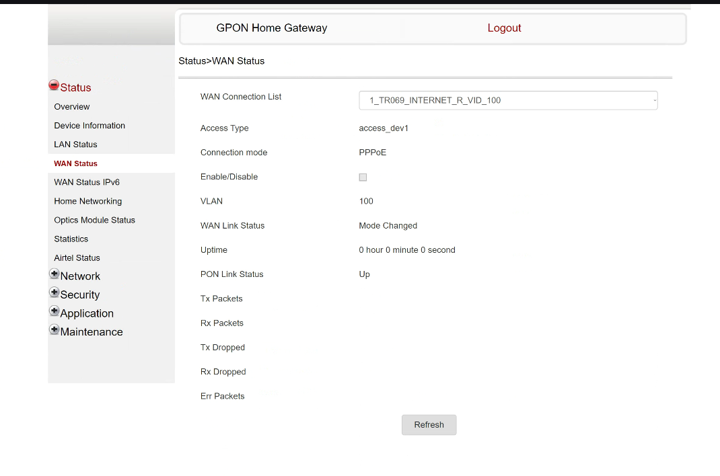This screenshot has width=720, height=476.
Task: Expand Application section plus icon
Action: click(54, 311)
